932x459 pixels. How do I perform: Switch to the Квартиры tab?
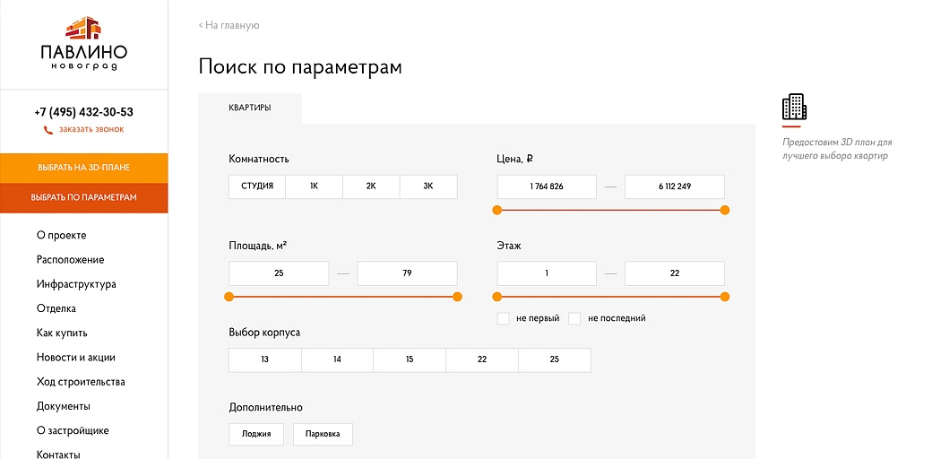click(x=250, y=108)
